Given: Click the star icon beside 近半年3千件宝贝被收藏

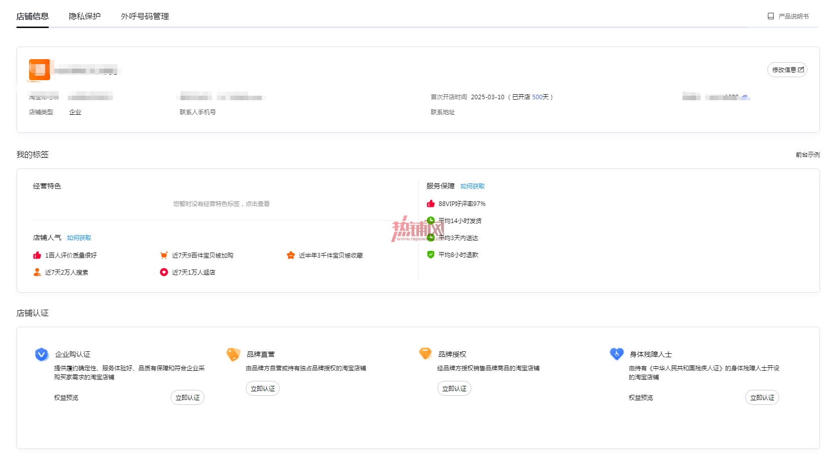Looking at the screenshot, I should [290, 255].
